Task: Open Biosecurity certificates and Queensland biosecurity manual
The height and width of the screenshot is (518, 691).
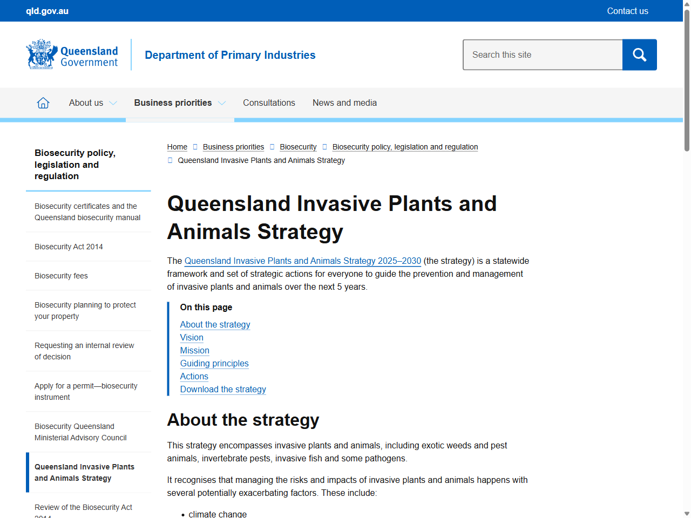Action: [x=89, y=212]
